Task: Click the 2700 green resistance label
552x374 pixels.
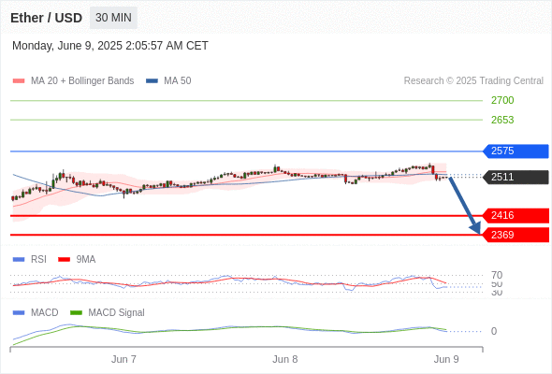Action: click(x=502, y=100)
